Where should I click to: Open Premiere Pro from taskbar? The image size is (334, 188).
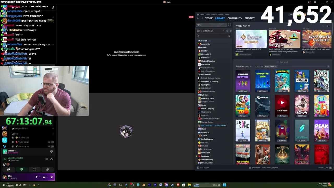coord(155,185)
